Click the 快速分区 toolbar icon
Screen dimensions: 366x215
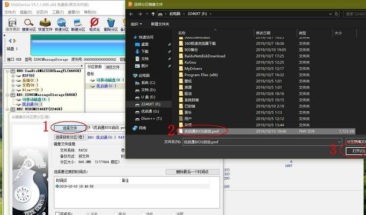click(x=62, y=23)
